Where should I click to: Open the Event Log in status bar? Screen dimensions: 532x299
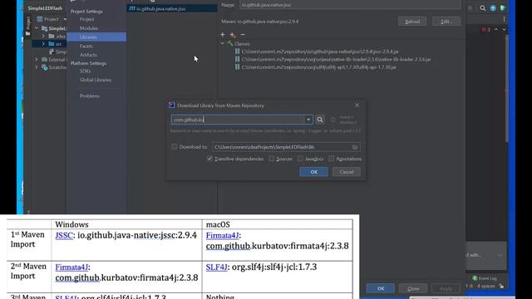pyautogui.click(x=485, y=278)
